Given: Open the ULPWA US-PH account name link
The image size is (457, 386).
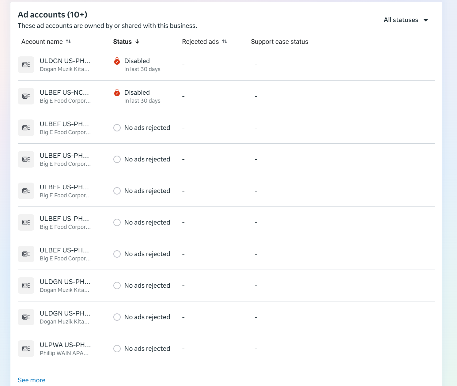Looking at the screenshot, I should coord(65,345).
